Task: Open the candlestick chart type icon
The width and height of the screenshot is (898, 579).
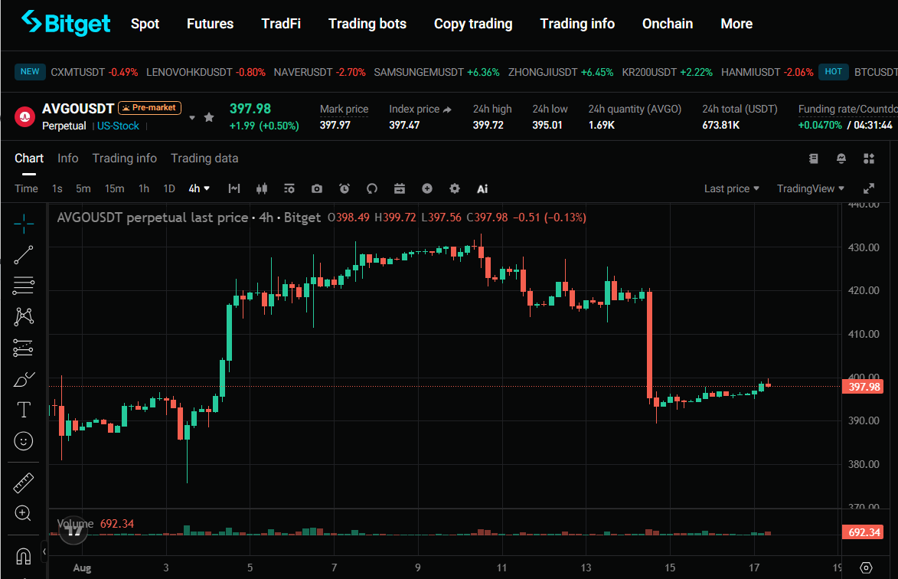Action: [x=262, y=188]
